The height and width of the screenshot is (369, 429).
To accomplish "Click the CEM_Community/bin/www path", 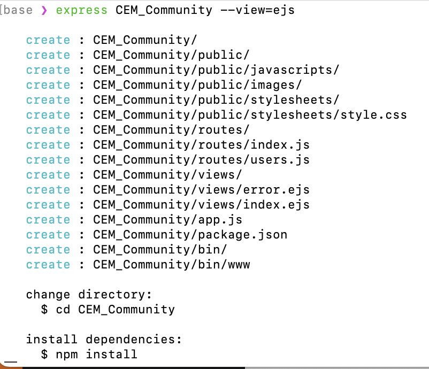I will tap(172, 265).
